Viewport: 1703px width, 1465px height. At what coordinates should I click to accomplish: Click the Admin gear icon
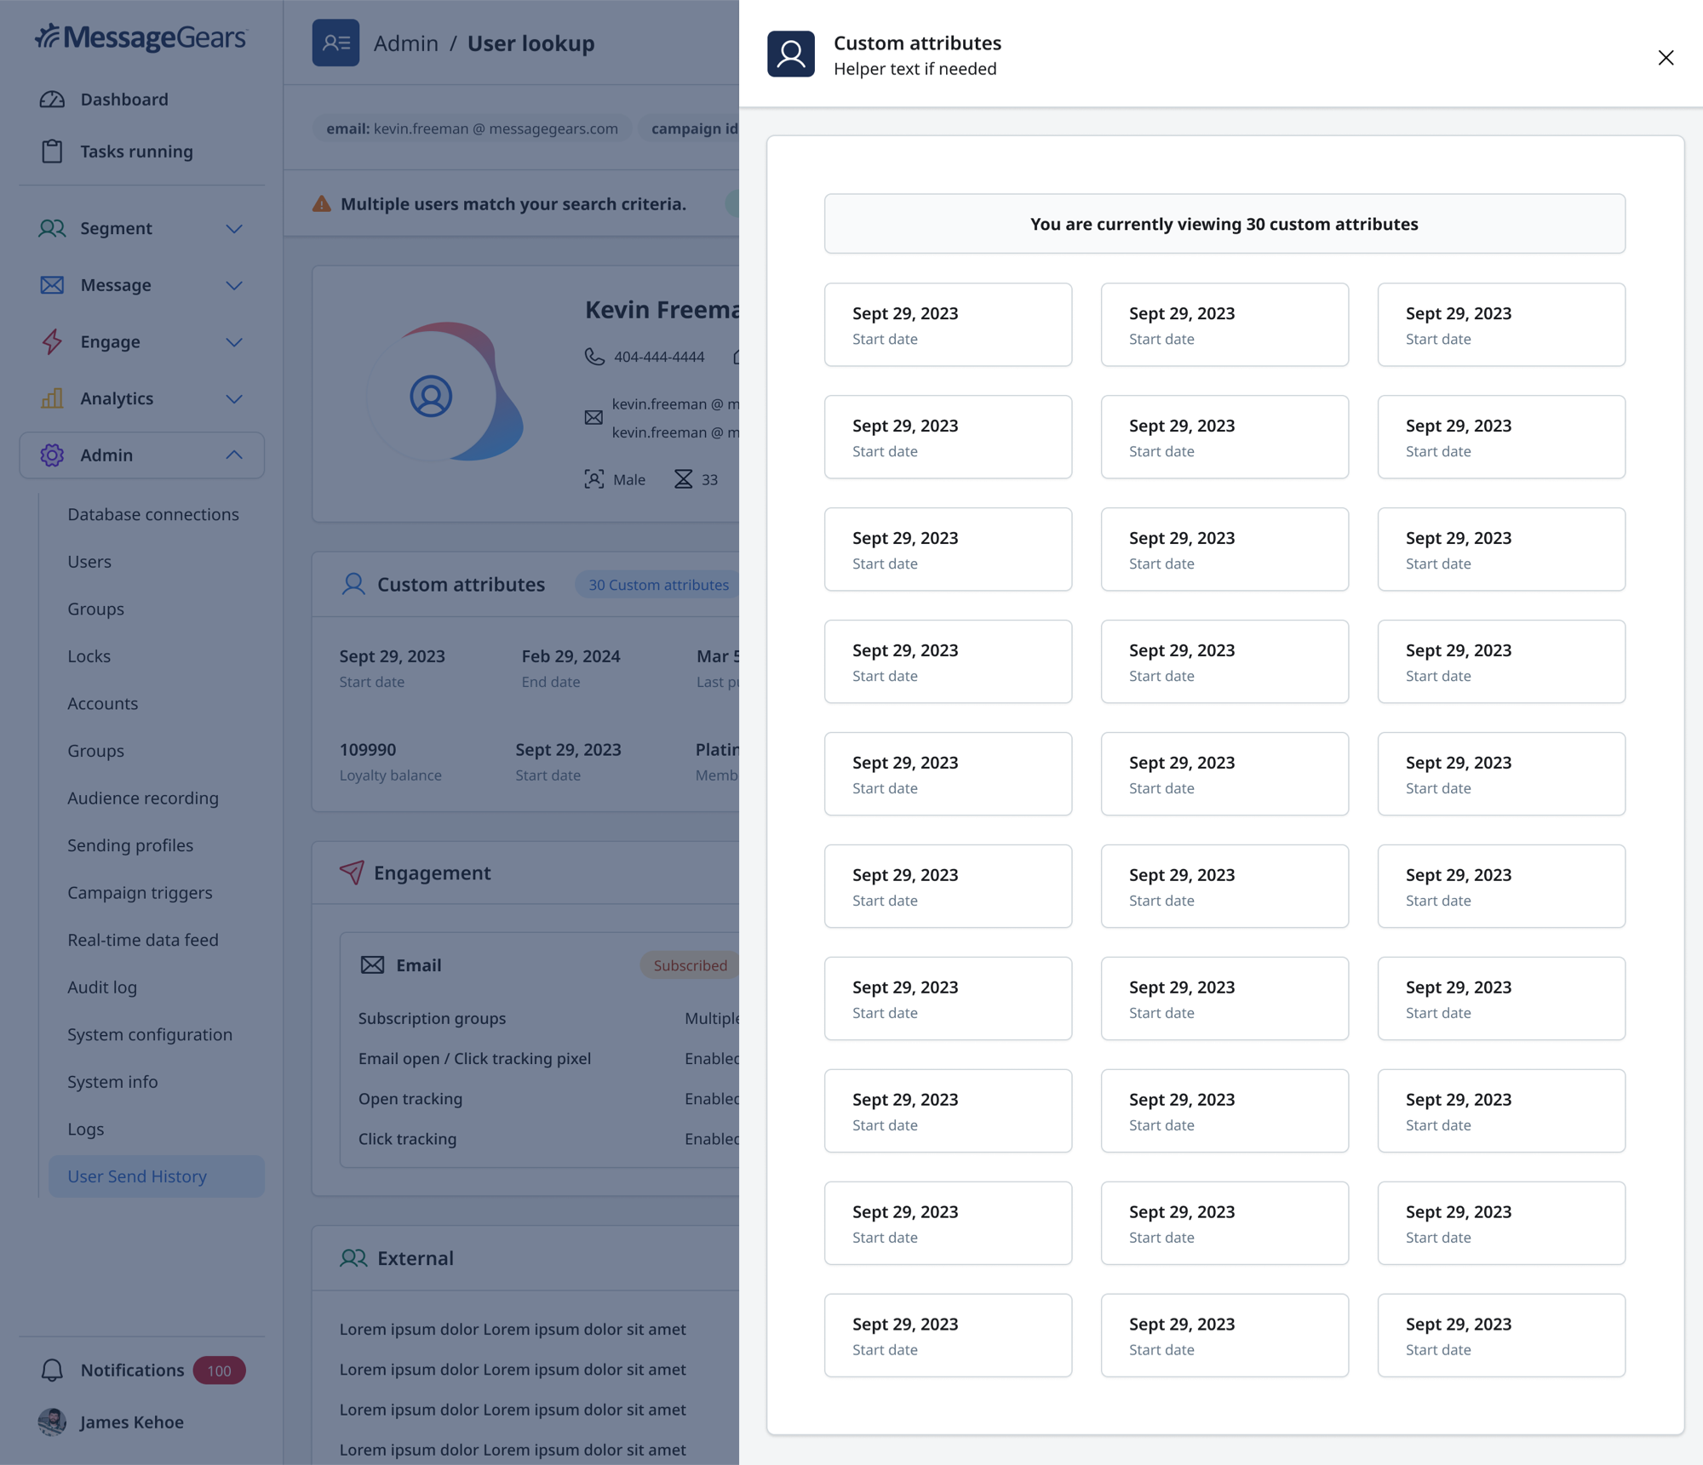click(x=52, y=455)
